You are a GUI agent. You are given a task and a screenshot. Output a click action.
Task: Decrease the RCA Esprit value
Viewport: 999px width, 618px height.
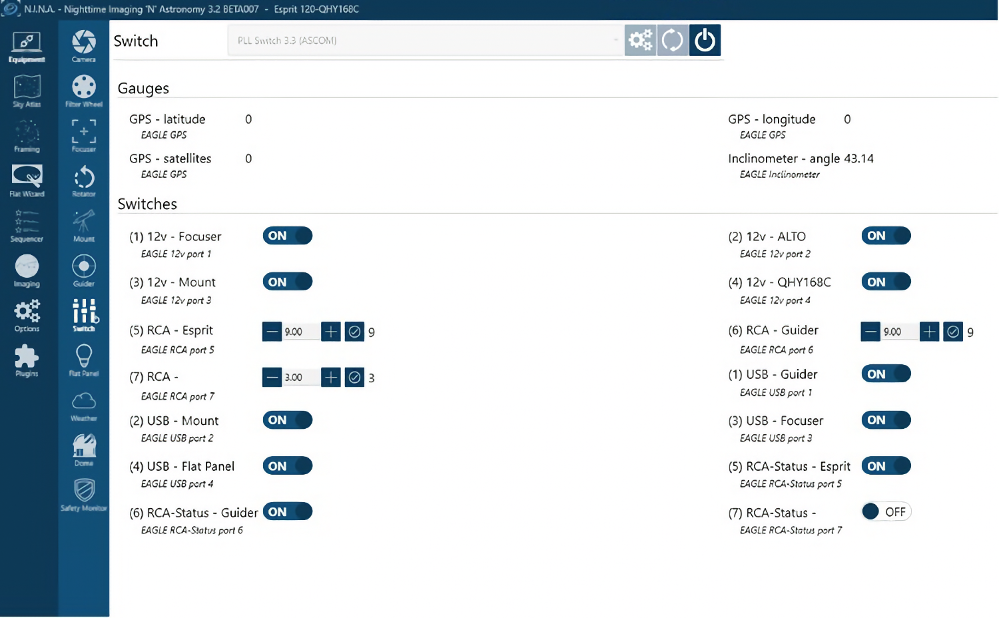pyautogui.click(x=272, y=332)
